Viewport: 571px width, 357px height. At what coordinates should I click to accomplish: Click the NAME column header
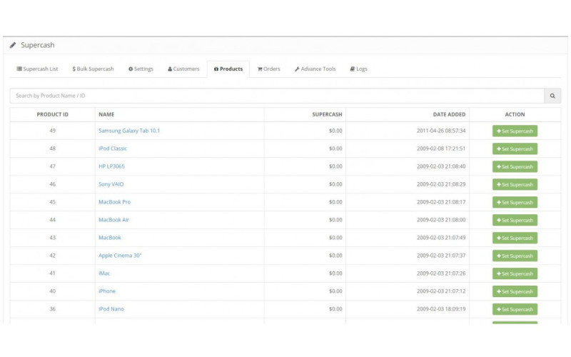tap(106, 115)
